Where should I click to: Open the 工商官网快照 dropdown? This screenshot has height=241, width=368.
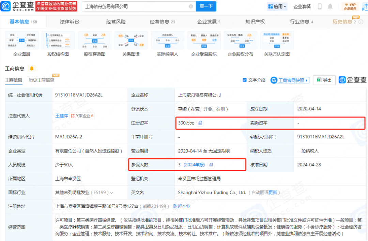point(290,80)
